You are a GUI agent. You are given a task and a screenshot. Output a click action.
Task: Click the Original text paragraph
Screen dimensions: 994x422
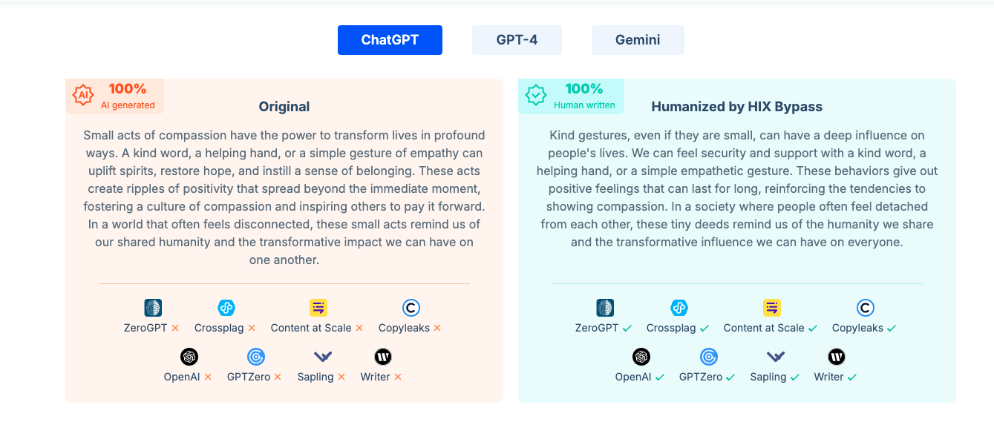284,197
